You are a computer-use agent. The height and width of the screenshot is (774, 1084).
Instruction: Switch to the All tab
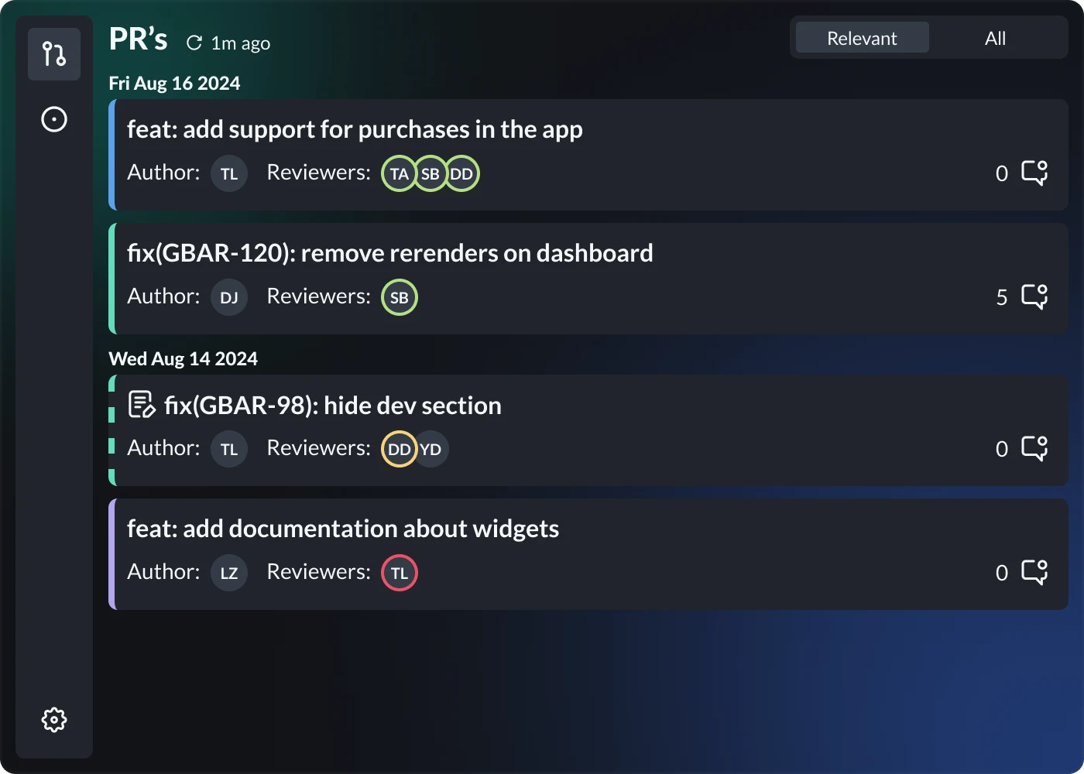[995, 37]
